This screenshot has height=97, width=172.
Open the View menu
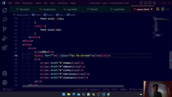pos(38,3)
